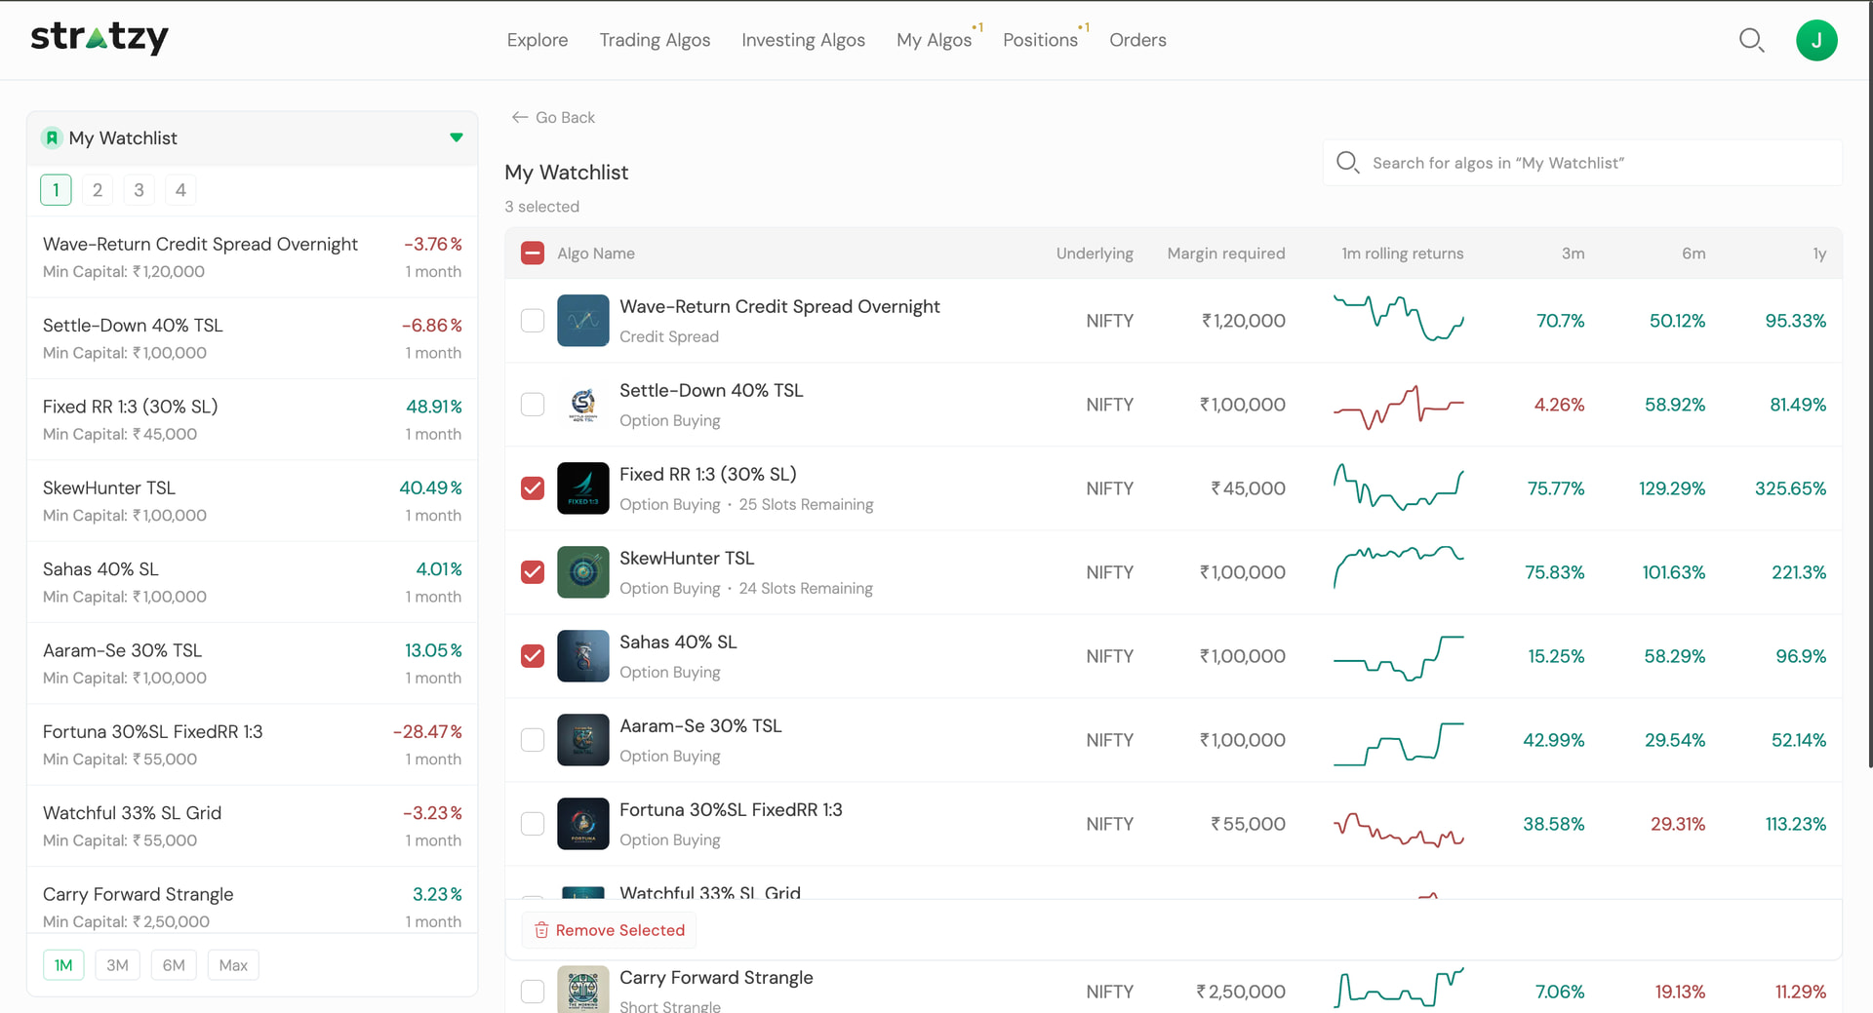Image resolution: width=1873 pixels, height=1013 pixels.
Task: Switch to watchlist page 2
Action: pyautogui.click(x=98, y=190)
